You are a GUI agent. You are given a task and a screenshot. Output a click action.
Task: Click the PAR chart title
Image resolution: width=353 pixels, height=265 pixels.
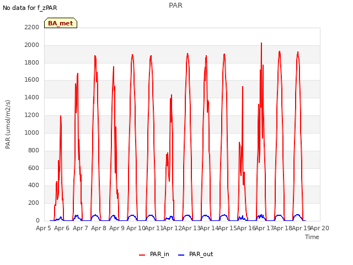[175, 6]
